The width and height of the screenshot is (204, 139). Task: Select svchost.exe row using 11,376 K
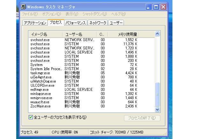(x=91, y=44)
